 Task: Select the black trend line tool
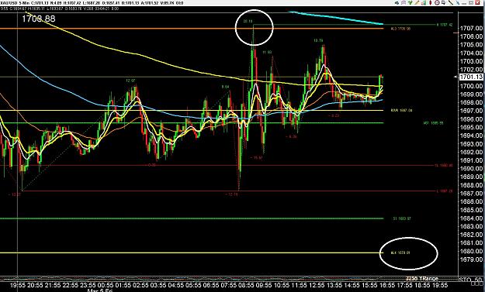point(451,3)
